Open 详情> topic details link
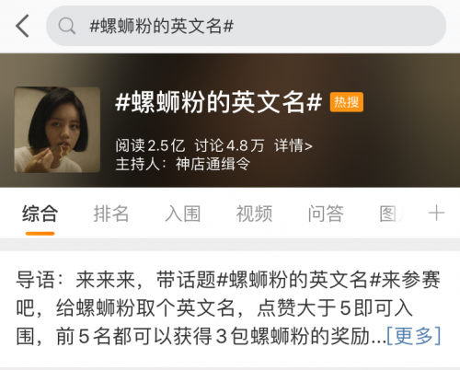This screenshot has height=370, width=460. point(293,145)
